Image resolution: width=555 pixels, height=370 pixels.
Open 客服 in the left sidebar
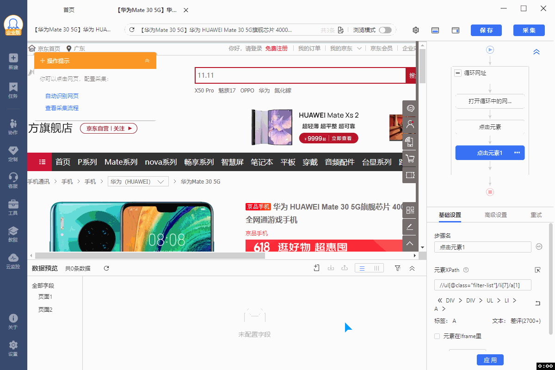tap(13, 180)
